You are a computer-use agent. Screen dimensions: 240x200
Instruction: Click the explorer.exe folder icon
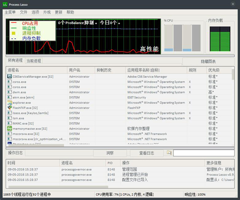pyautogui.click(x=10, y=103)
